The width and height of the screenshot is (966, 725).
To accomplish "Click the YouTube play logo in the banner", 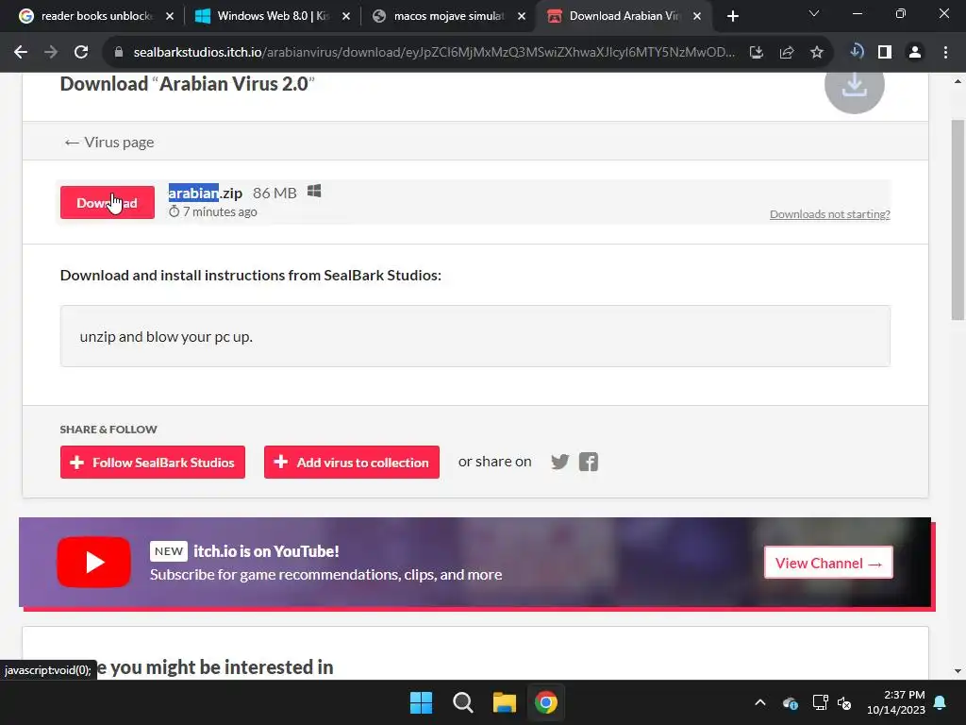I will [x=93, y=563].
